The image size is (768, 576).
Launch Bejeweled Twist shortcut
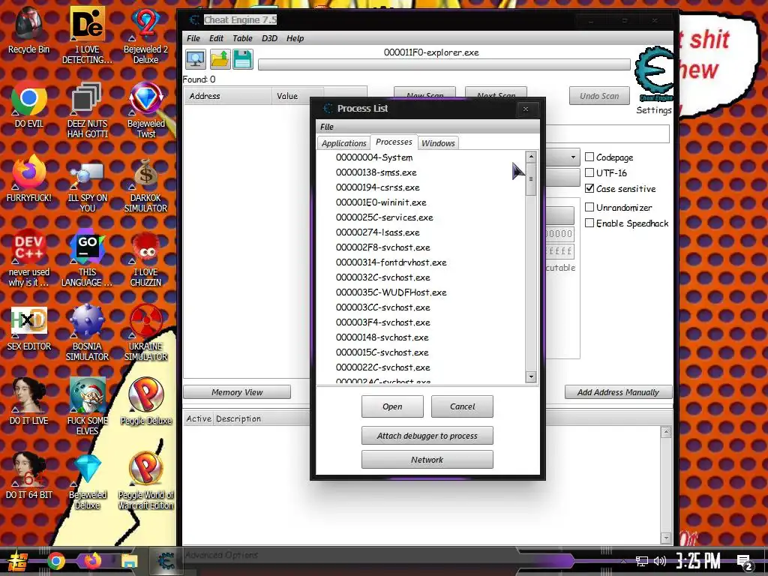click(x=146, y=110)
